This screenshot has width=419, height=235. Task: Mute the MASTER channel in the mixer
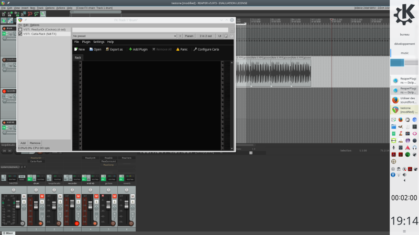(24, 196)
